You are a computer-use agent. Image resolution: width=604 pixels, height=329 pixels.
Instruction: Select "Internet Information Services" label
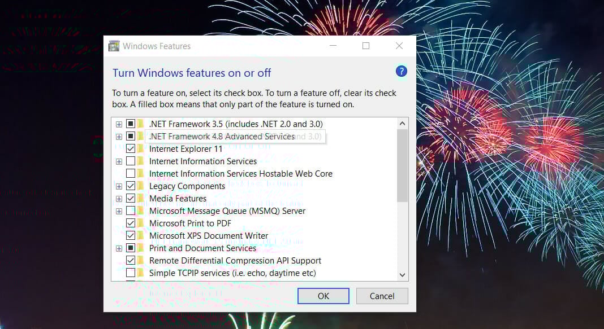[202, 161]
